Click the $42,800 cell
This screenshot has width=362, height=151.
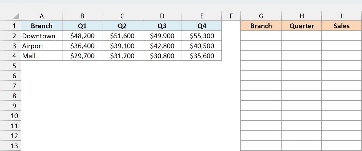(x=162, y=46)
